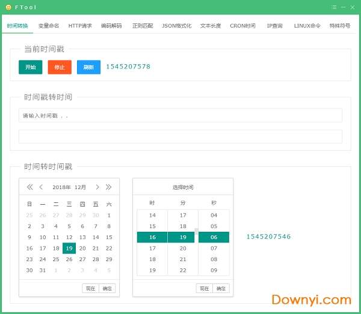
Task: Click the small scrollbar thumb in minute column
Action: coord(196,231)
